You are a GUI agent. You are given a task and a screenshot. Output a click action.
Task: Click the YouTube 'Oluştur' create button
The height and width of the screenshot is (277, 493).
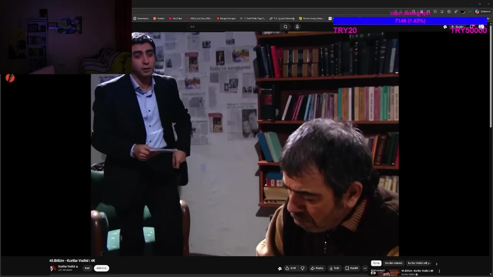(457, 27)
